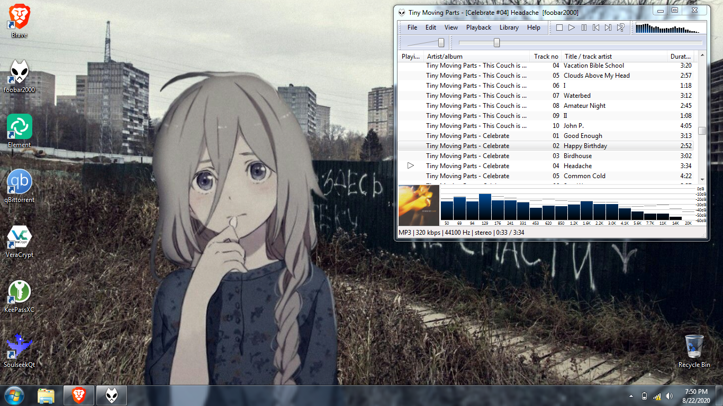Skip to the next track
Viewport: 723px width, 406px height.
[608, 27]
